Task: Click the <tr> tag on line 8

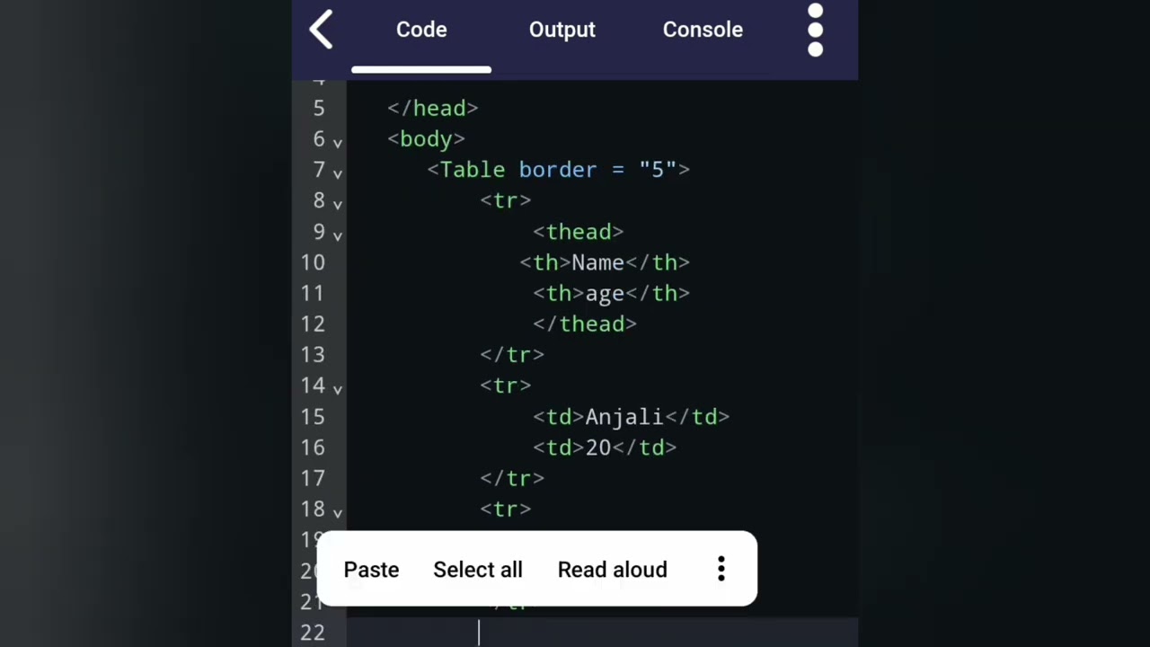Action: coord(506,200)
